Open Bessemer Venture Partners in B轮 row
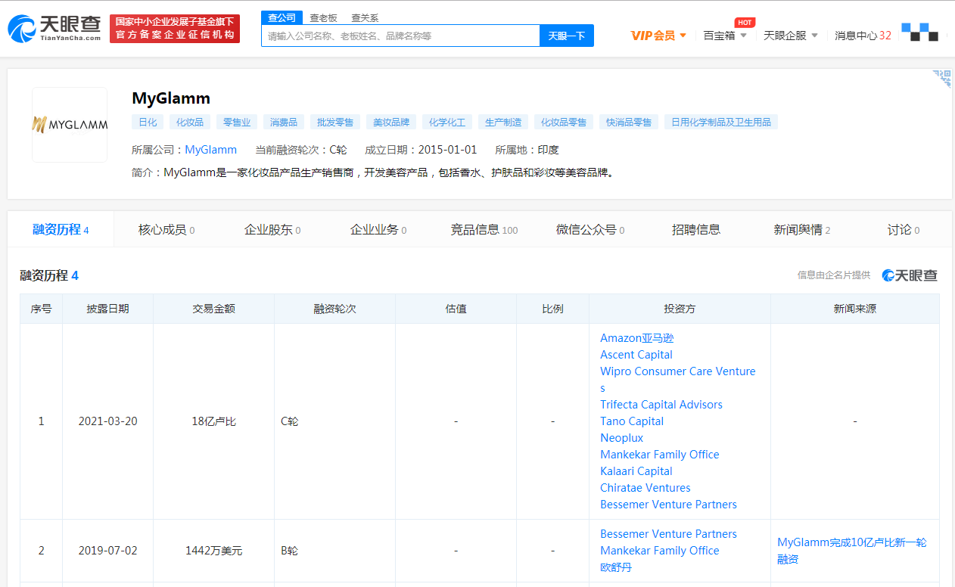Viewport: 955px width, 587px height. click(668, 534)
